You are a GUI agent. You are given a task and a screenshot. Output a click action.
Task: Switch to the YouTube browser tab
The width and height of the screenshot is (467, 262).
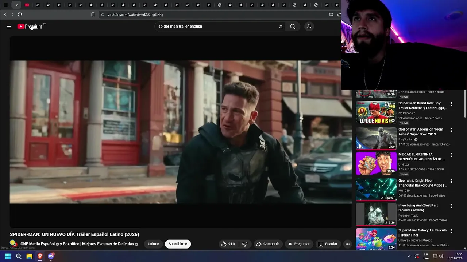coord(27,5)
